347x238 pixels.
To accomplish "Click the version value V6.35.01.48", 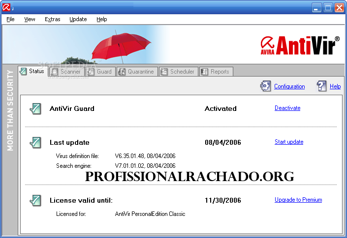I will click(129, 156).
